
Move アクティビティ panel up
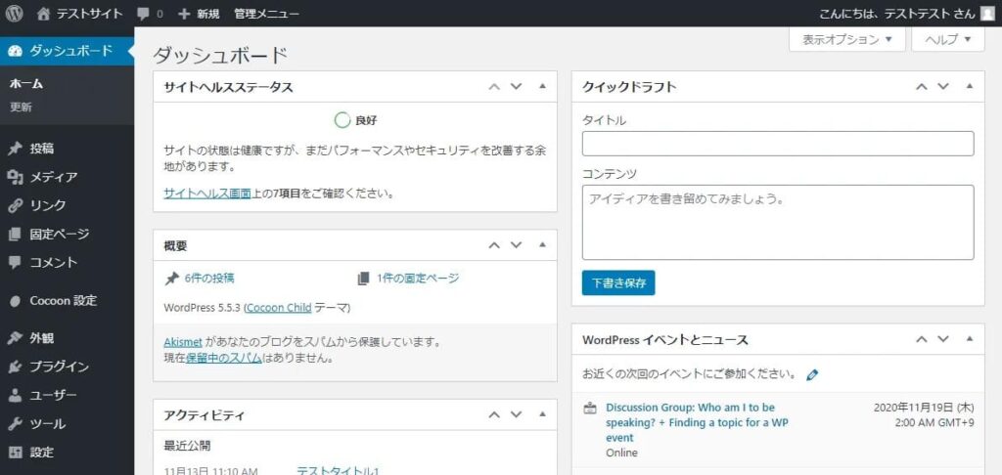click(494, 415)
